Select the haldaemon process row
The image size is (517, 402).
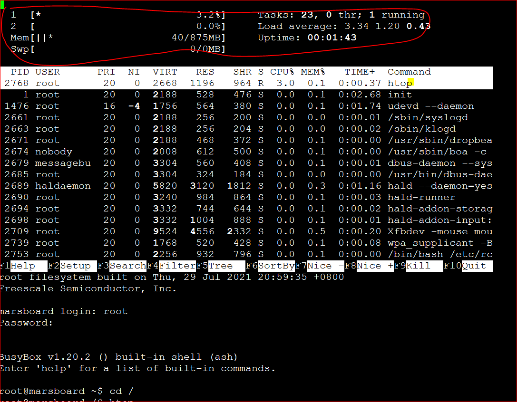[190, 185]
